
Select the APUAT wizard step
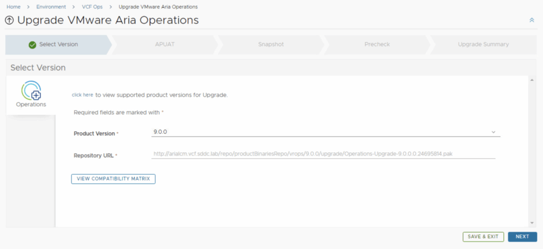tap(164, 45)
